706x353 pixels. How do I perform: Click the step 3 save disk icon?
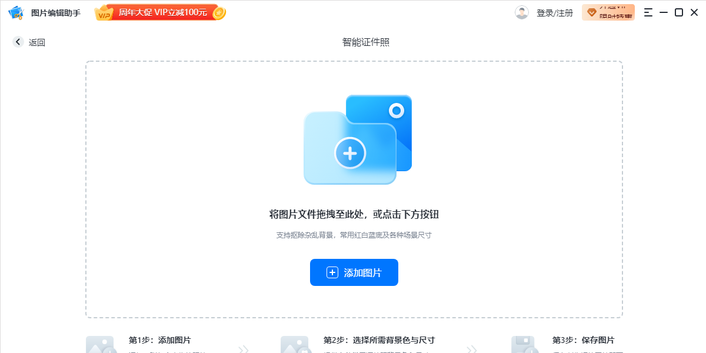tap(524, 345)
